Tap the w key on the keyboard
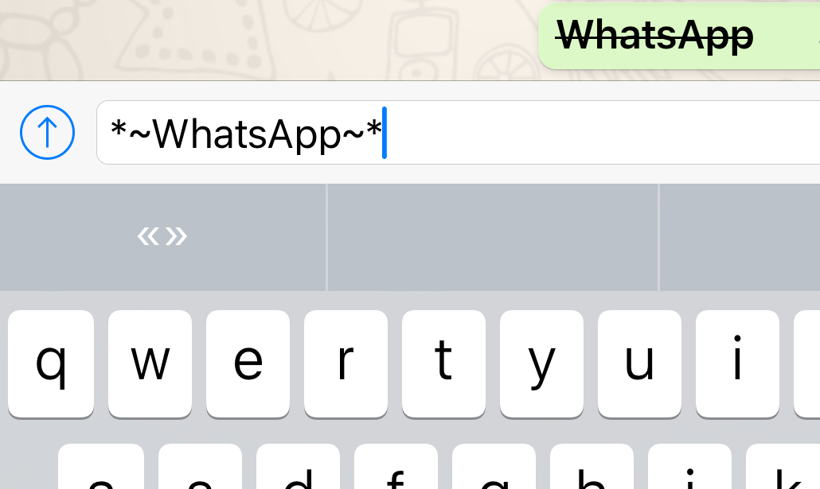The height and width of the screenshot is (489, 820). tap(150, 364)
